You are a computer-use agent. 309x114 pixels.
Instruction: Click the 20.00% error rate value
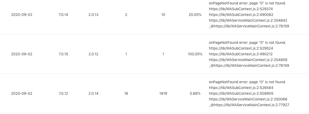click(x=195, y=15)
